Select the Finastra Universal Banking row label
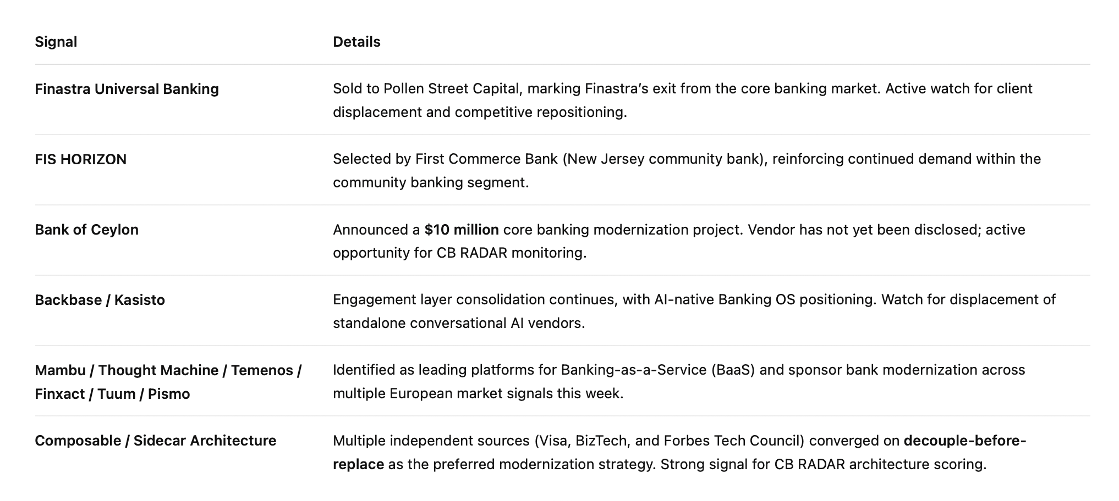This screenshot has height=501, width=1119. [127, 89]
